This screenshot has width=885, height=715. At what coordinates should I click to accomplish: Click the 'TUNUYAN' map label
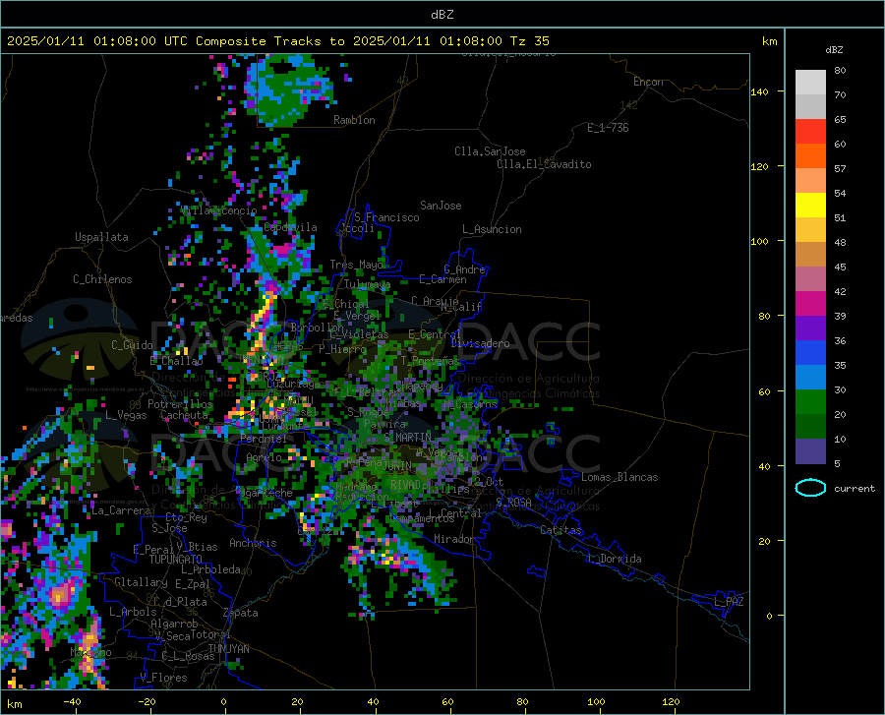pyautogui.click(x=228, y=648)
